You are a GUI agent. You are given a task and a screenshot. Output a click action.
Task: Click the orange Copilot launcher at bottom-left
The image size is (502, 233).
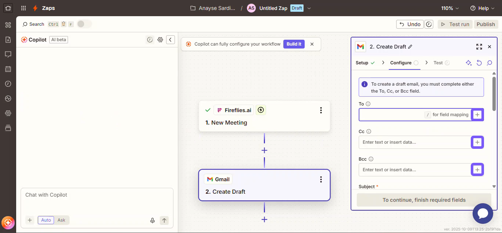pyautogui.click(x=8, y=222)
